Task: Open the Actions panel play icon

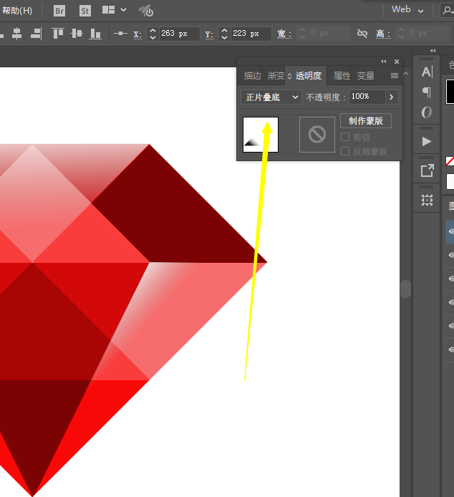Action: 427,141
